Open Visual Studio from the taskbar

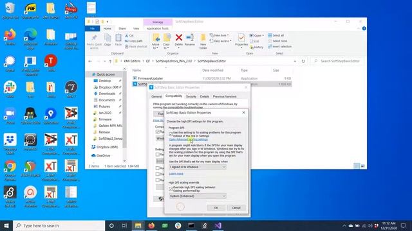pos(218,225)
